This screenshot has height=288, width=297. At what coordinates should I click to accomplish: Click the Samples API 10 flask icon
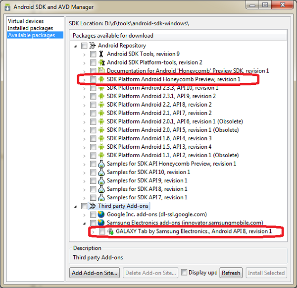(101, 172)
